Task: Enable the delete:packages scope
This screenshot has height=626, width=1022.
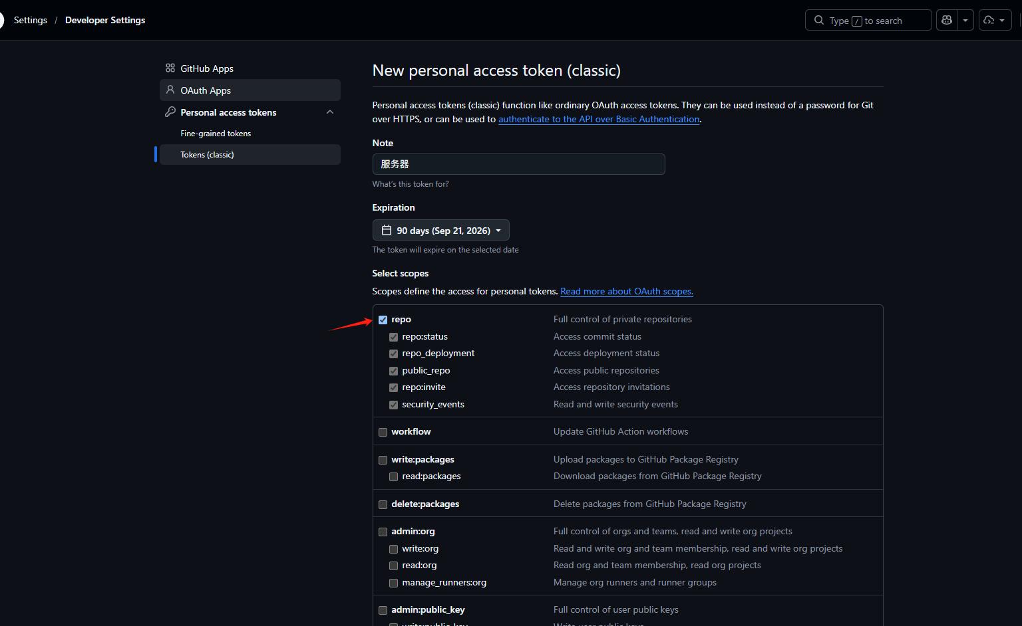Action: pos(383,504)
